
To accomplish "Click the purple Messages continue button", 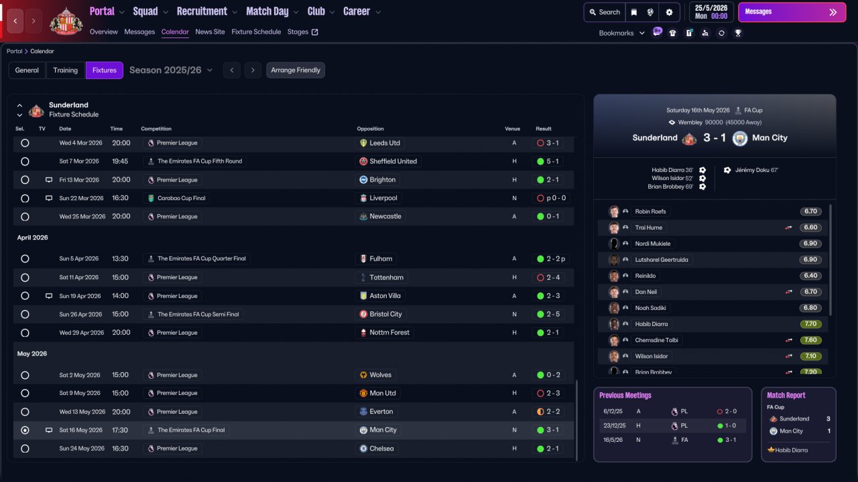I will (792, 12).
